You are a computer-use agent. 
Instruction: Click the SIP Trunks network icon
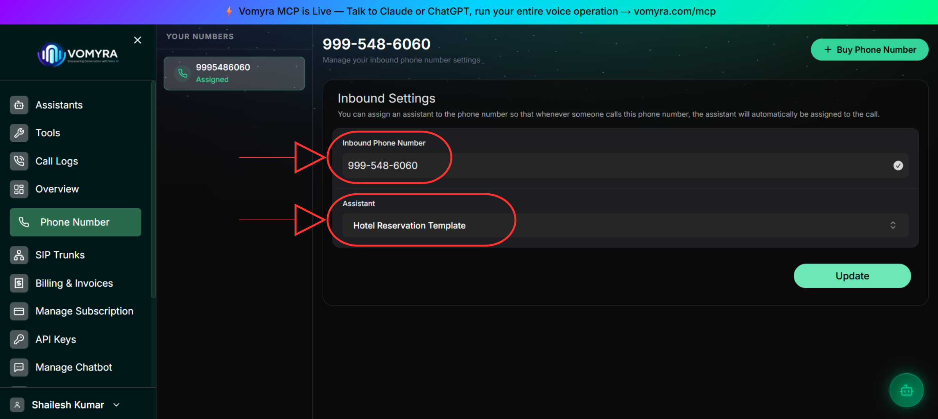[x=19, y=255]
